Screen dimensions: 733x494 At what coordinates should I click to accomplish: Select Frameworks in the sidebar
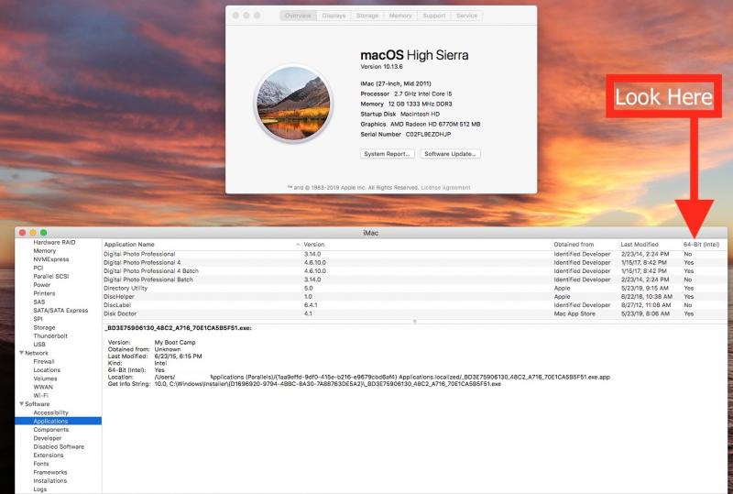(50, 472)
